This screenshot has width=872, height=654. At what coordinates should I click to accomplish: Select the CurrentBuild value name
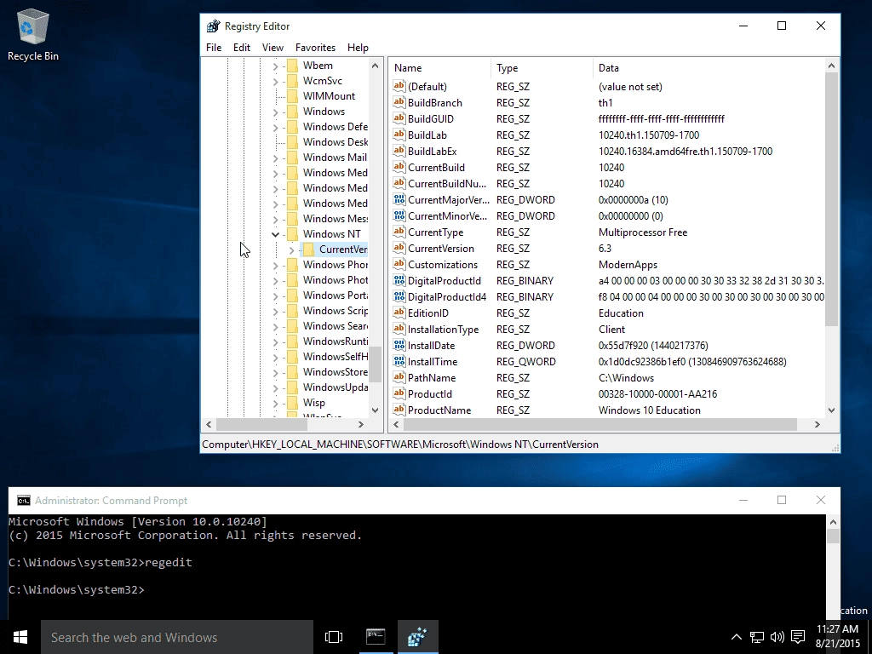[x=436, y=168]
